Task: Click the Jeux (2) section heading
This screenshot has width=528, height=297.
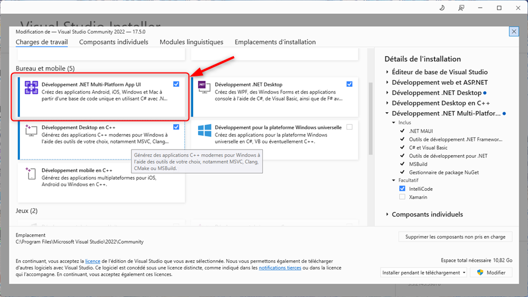Action: (26, 211)
